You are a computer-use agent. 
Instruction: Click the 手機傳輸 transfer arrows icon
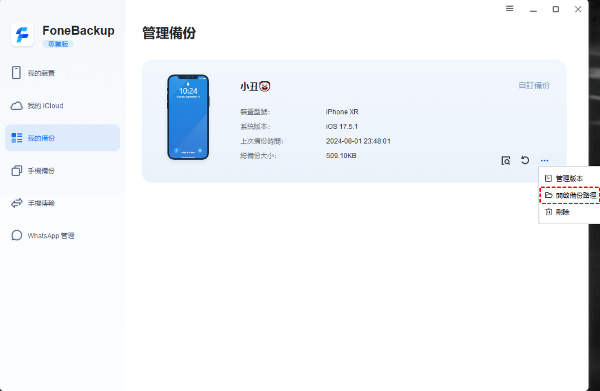tap(17, 203)
